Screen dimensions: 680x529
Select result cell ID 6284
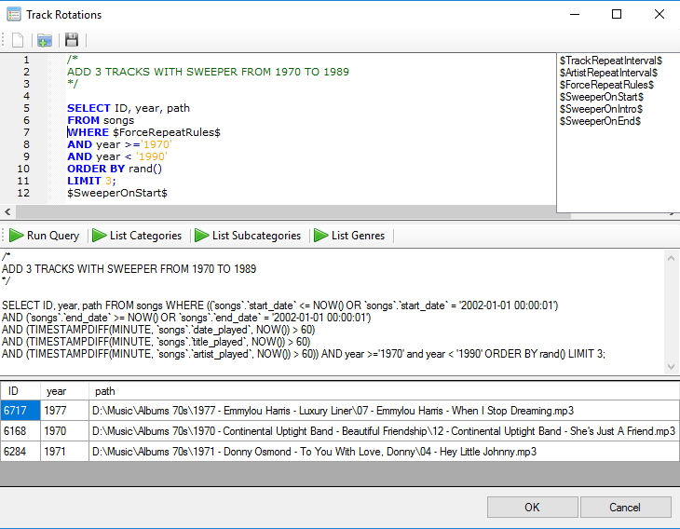(x=20, y=452)
